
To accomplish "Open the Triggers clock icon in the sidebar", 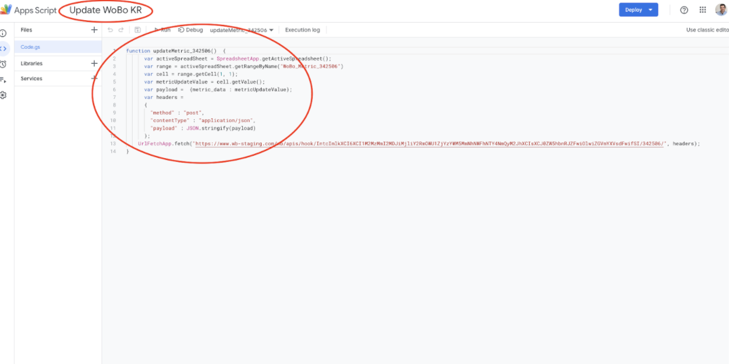I will pos(3,64).
